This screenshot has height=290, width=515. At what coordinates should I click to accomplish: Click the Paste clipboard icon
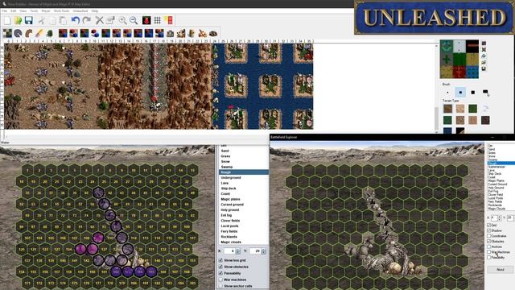click(63, 20)
